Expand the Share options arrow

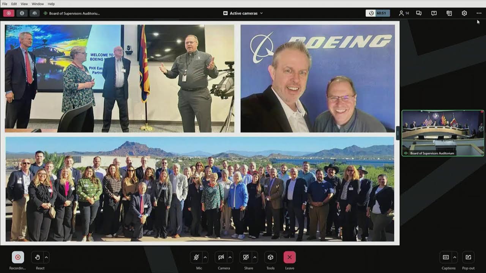click(x=255, y=257)
